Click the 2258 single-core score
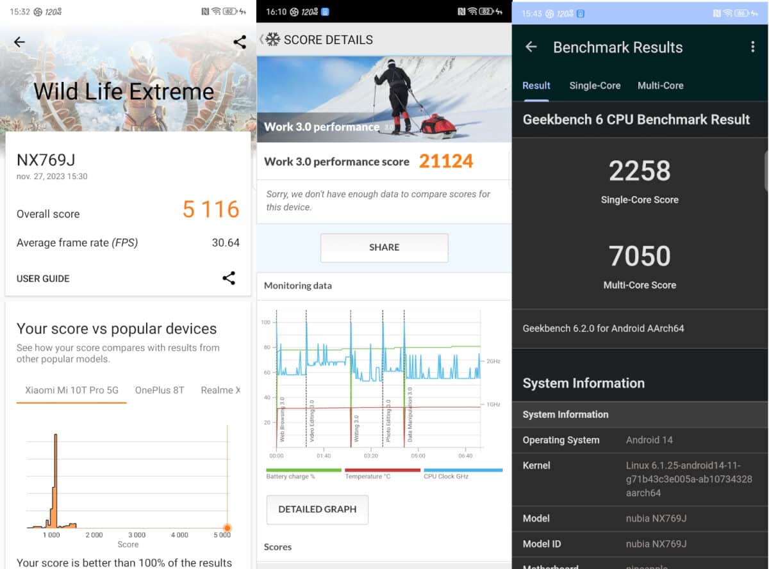Screen dimensions: 769x569 (x=640, y=171)
